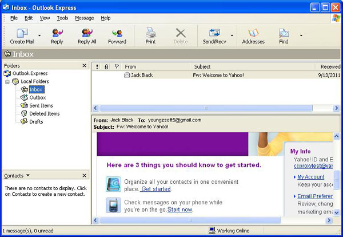Viewport: 343px width, 237px height.
Task: Open the File menu
Action: coord(14,18)
